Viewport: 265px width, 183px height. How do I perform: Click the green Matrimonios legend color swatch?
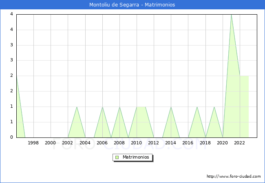point(117,157)
